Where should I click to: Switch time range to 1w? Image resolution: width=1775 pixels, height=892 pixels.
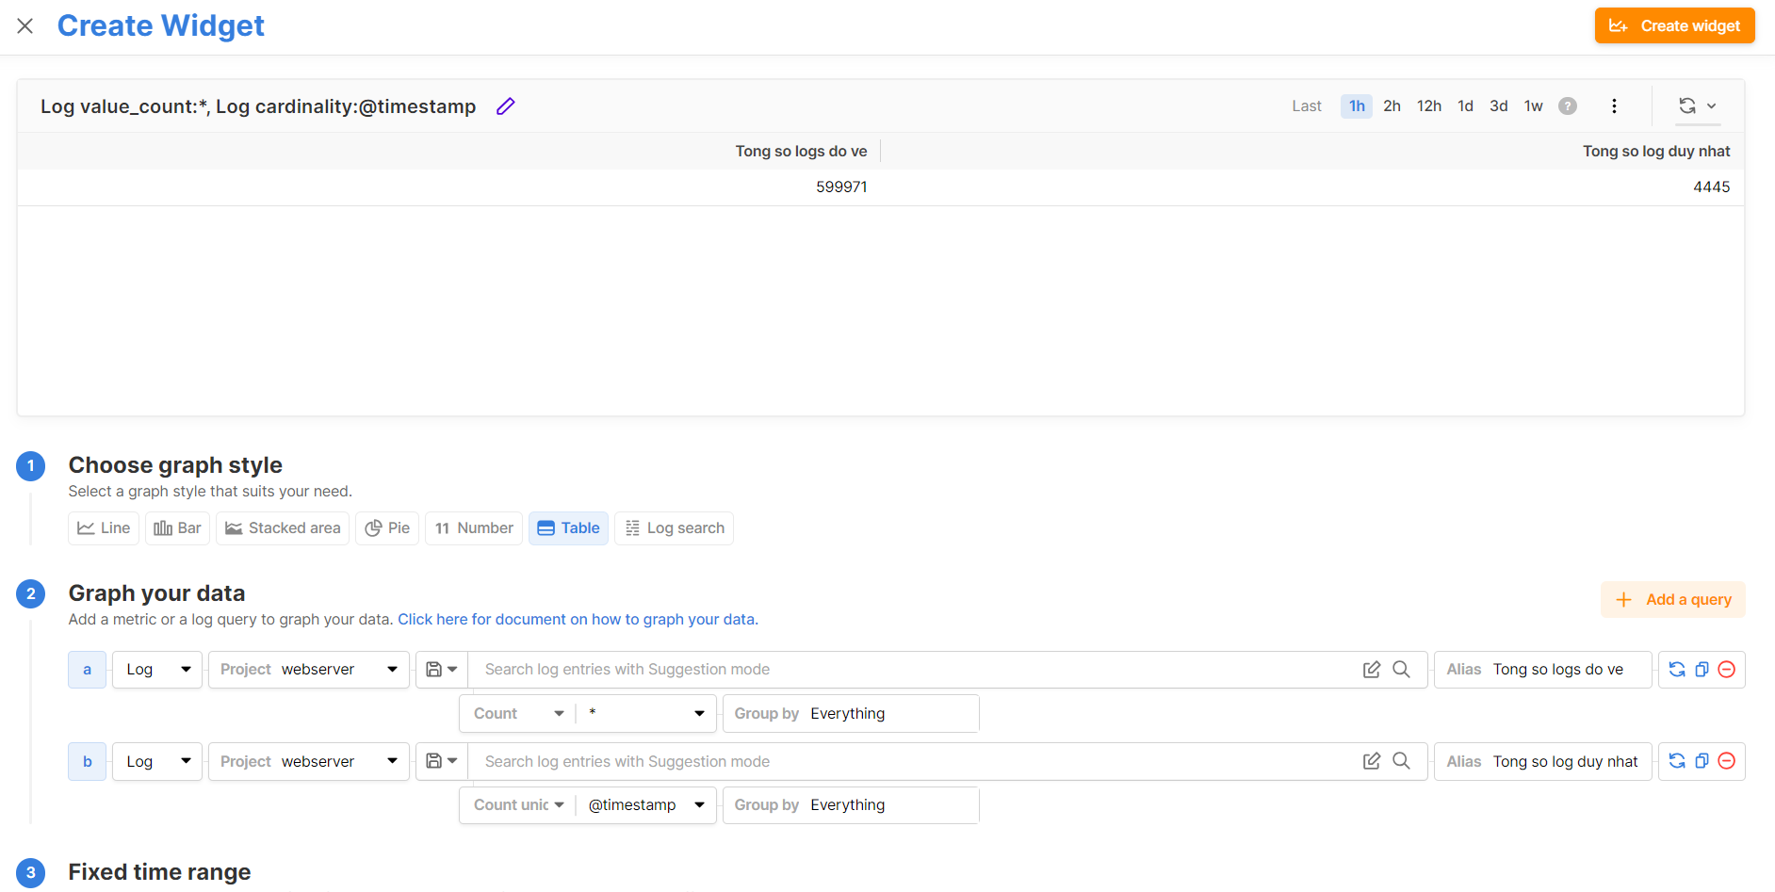(1533, 106)
